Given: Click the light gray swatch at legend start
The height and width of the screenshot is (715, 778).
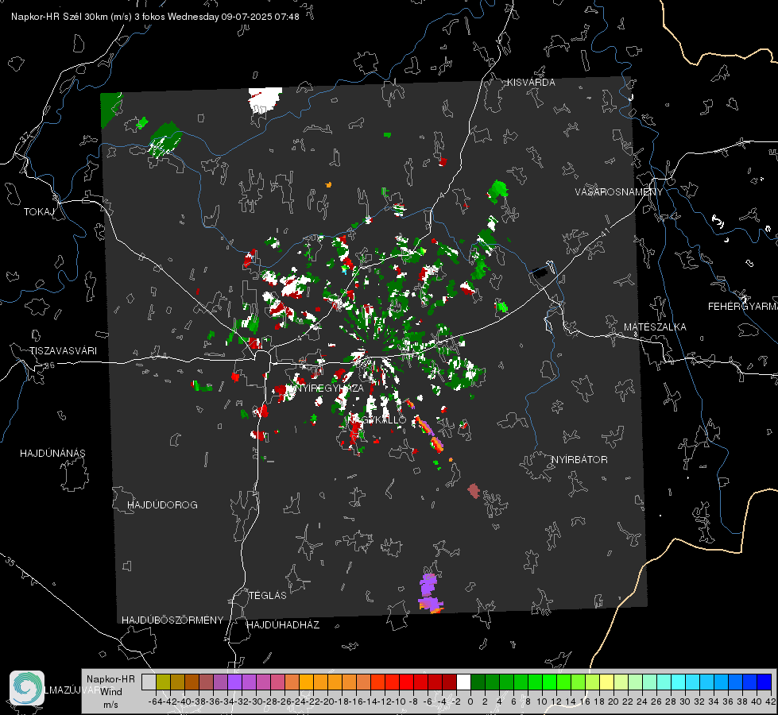Looking at the screenshot, I should tap(149, 682).
